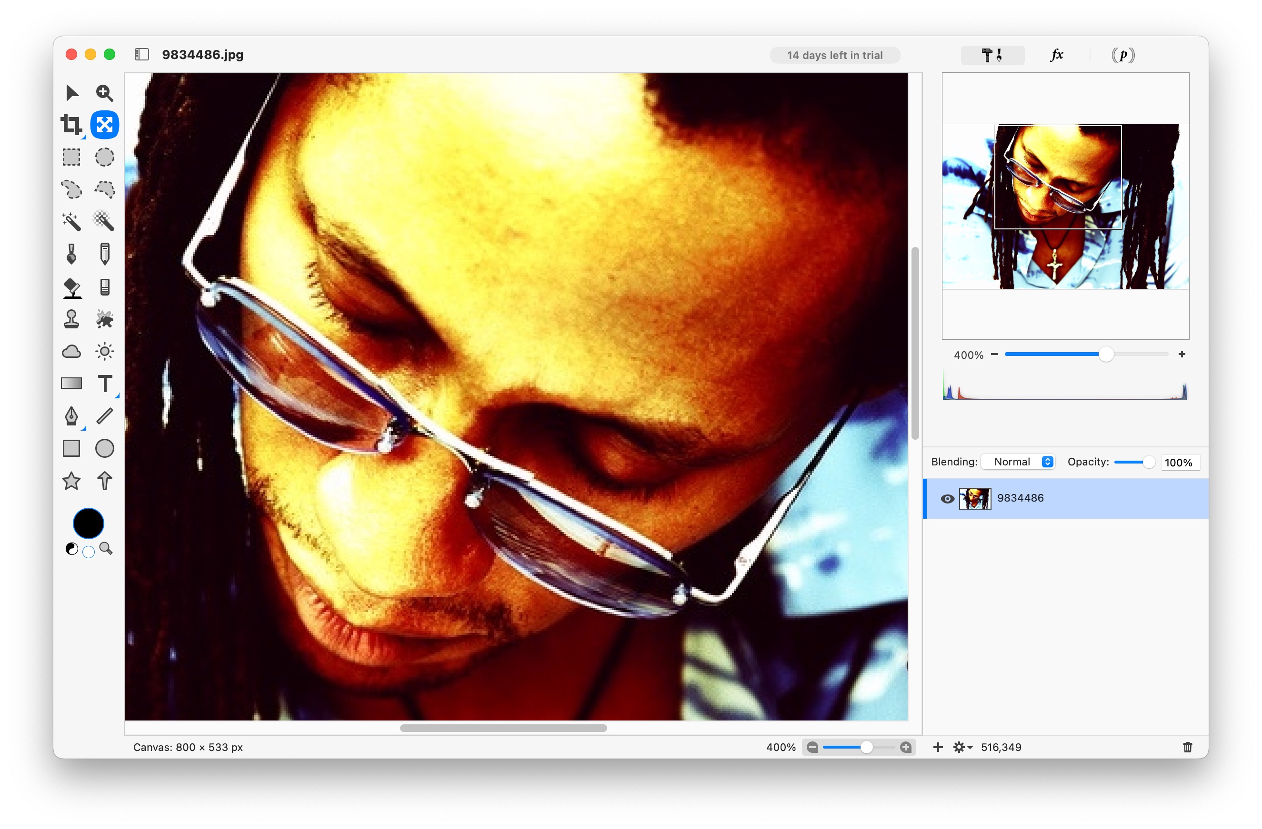The image size is (1262, 829).
Task: Toggle the sidebar panel button
Action: (141, 55)
